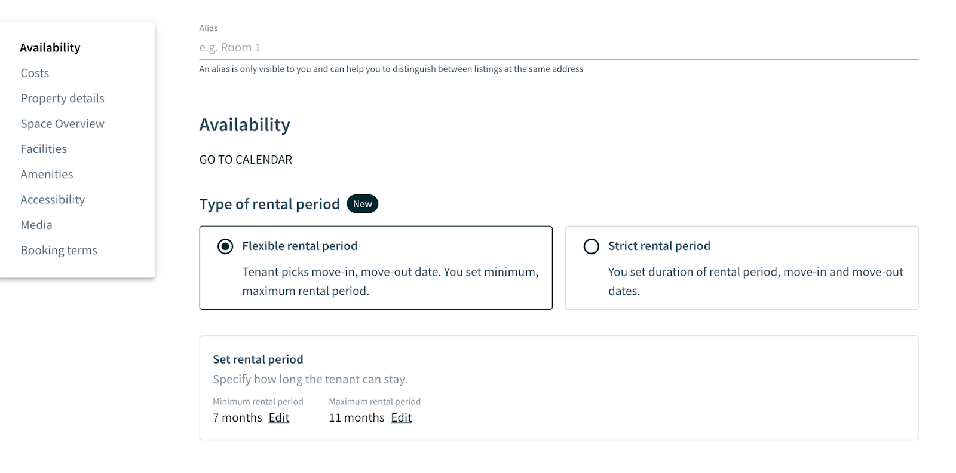Edit the minimum rental period

(x=279, y=417)
